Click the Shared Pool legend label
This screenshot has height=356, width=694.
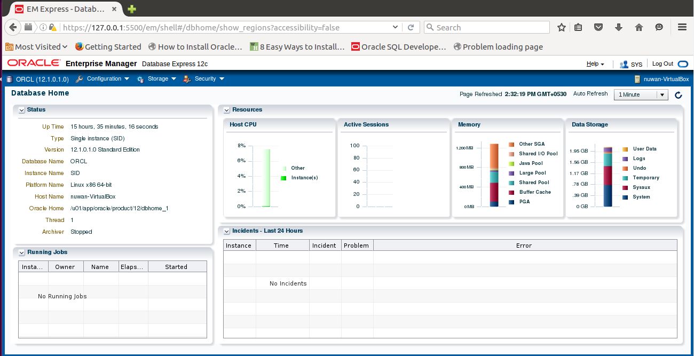point(534,183)
